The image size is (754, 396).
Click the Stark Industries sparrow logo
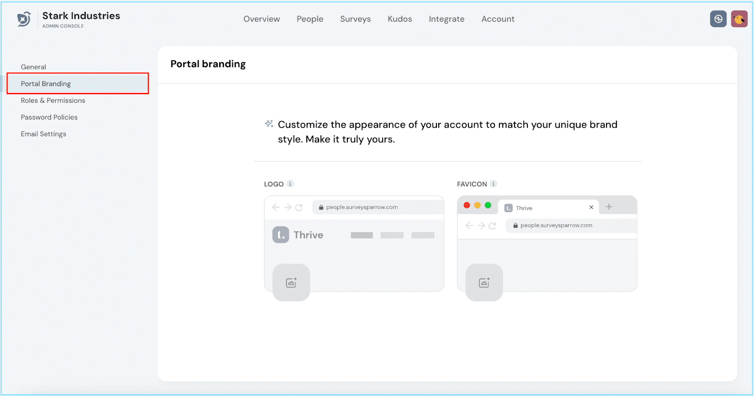(x=24, y=19)
